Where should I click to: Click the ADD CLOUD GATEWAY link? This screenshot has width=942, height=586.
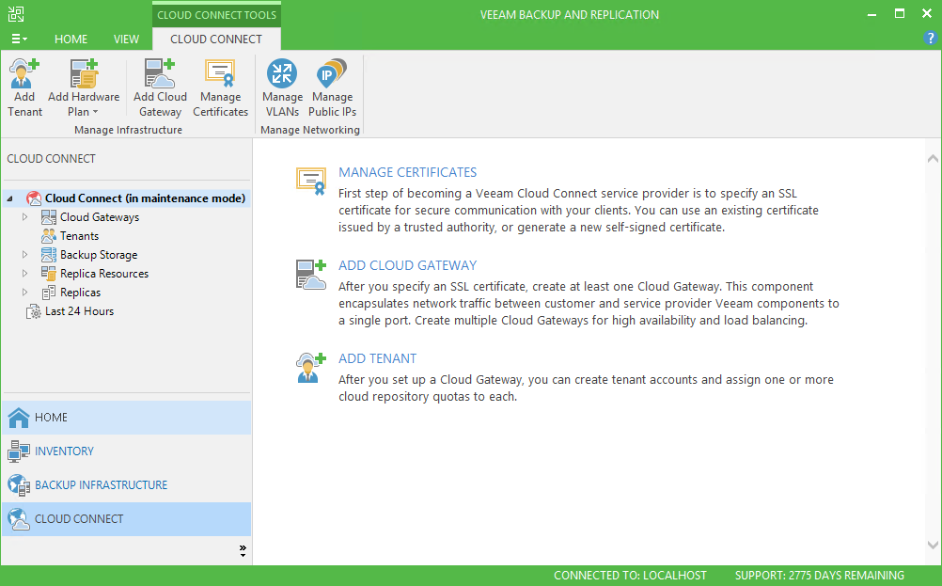[x=407, y=265]
